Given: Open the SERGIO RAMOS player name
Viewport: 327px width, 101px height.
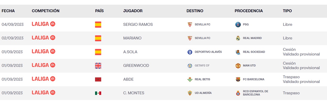Looking at the screenshot, I should coord(138,24).
